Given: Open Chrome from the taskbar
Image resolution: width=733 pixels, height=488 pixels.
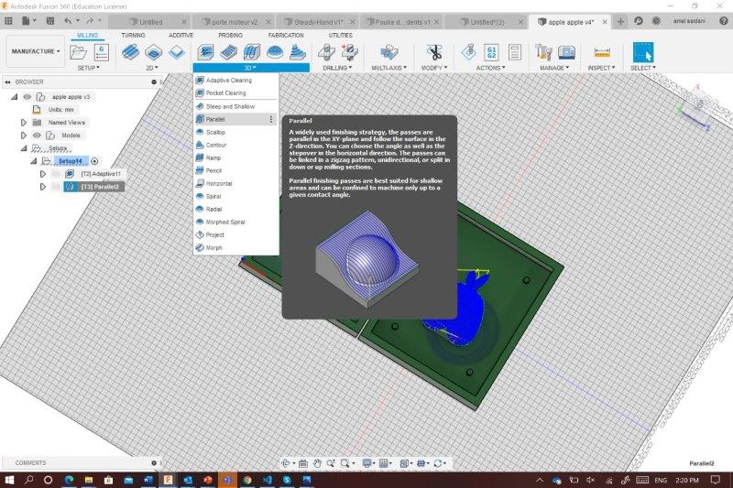Looking at the screenshot, I should point(247,480).
